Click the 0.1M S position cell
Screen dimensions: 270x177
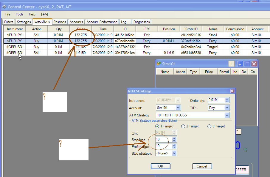coord(169,53)
